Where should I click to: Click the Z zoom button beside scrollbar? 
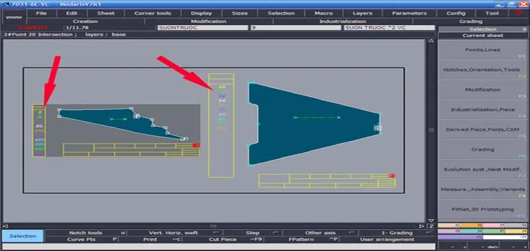(x=431, y=226)
